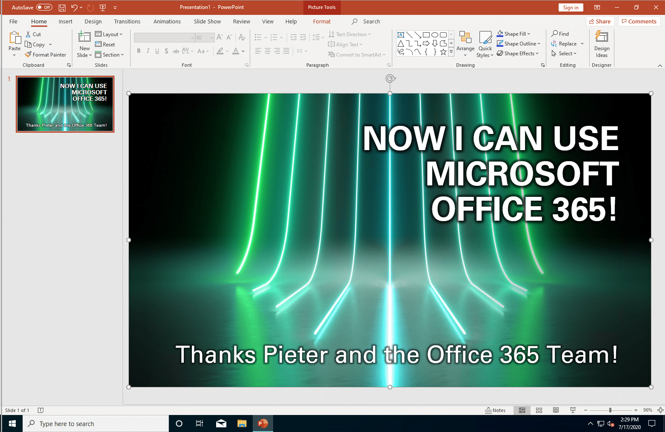This screenshot has width=665, height=432.
Task: Select the star shape in gallery
Action: [443, 52]
